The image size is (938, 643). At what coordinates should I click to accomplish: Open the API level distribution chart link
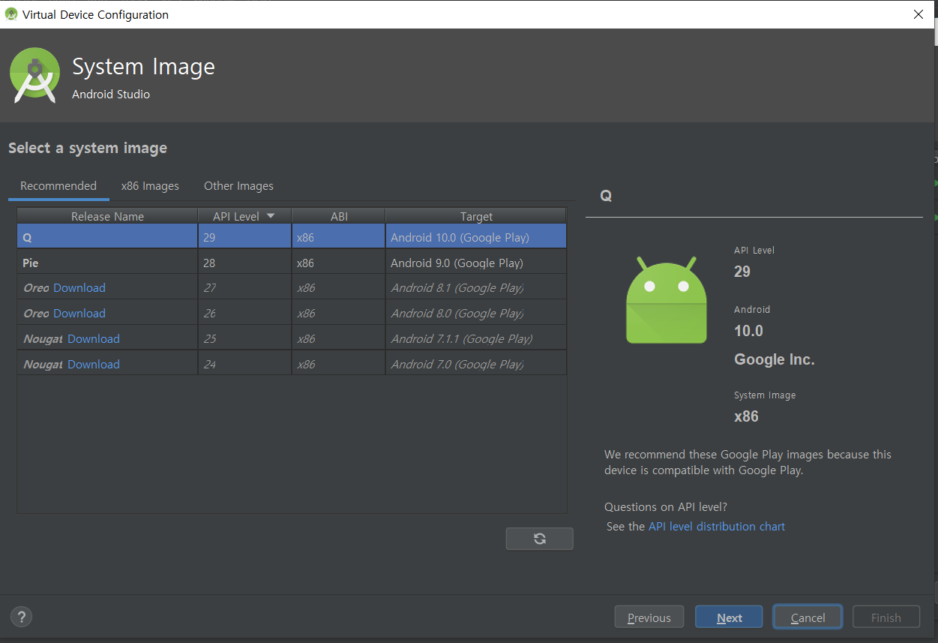[x=717, y=527]
